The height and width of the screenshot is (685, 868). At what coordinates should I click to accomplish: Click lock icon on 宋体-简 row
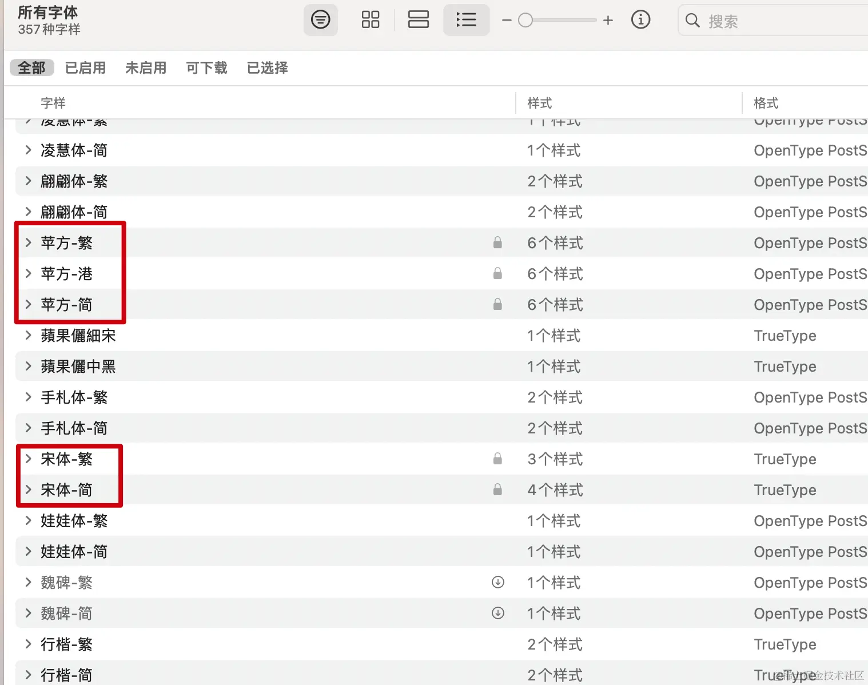click(x=497, y=489)
